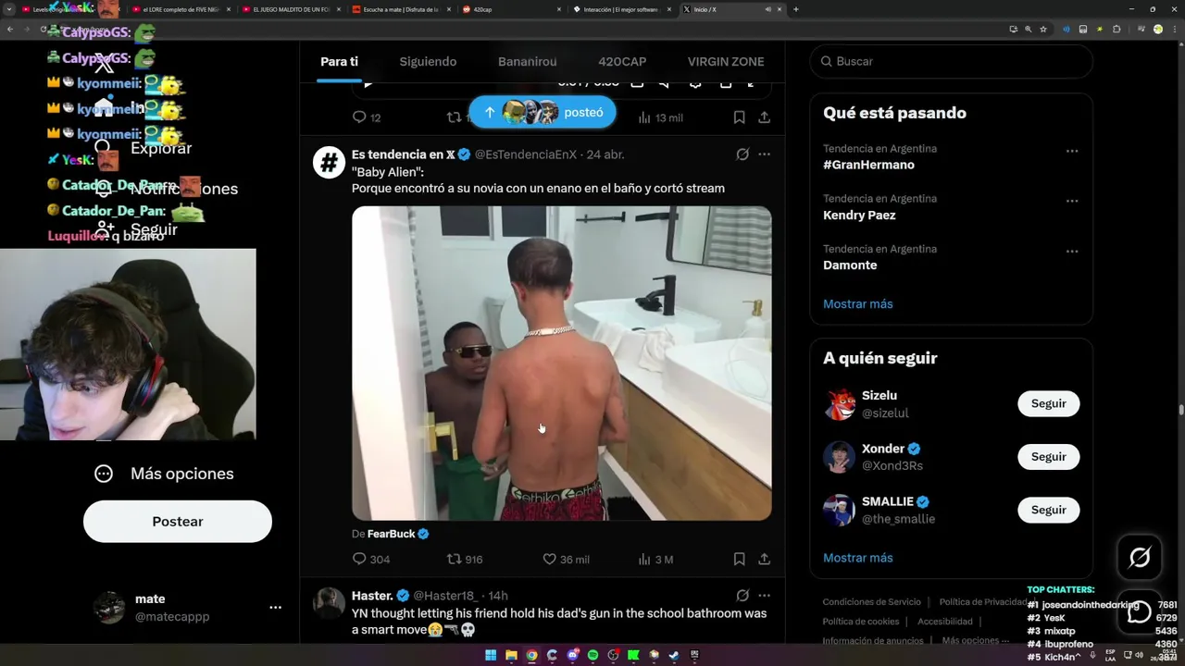This screenshot has width=1185, height=666.
Task: Bookmark the Es tendencia en X post
Action: (x=739, y=559)
